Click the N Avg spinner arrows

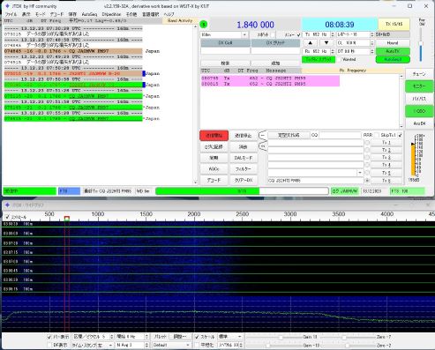point(146,345)
